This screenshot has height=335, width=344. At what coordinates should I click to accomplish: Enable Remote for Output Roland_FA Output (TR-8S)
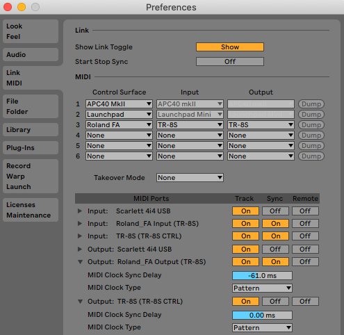[x=305, y=262]
